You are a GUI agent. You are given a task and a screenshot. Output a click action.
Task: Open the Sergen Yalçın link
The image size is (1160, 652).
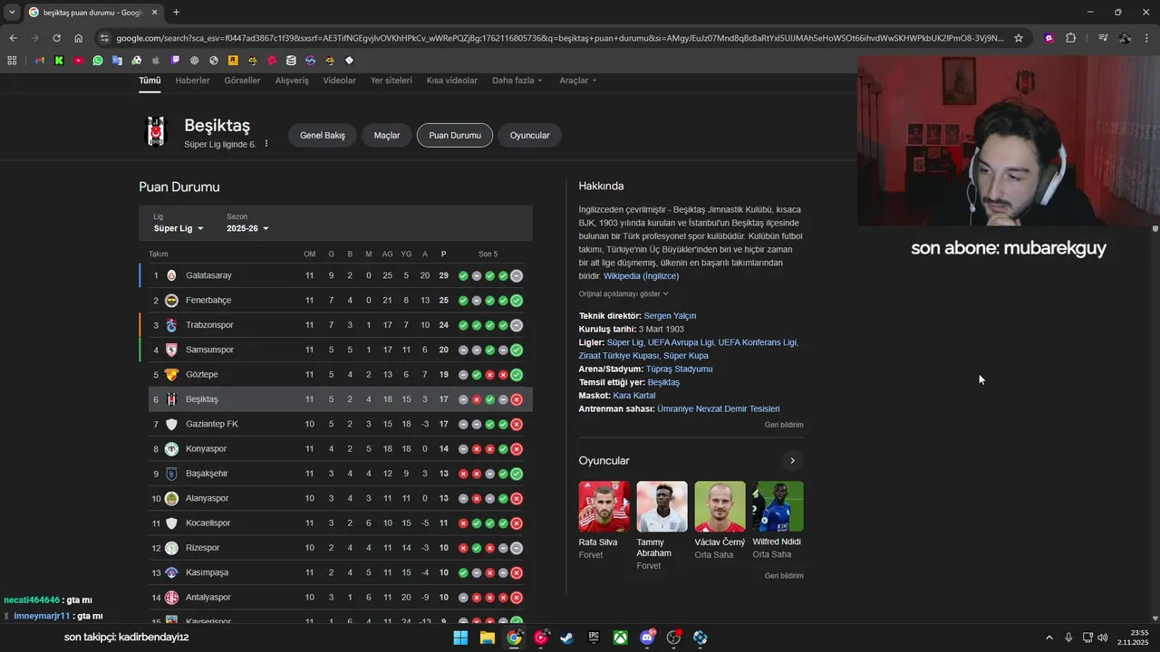pyautogui.click(x=670, y=316)
